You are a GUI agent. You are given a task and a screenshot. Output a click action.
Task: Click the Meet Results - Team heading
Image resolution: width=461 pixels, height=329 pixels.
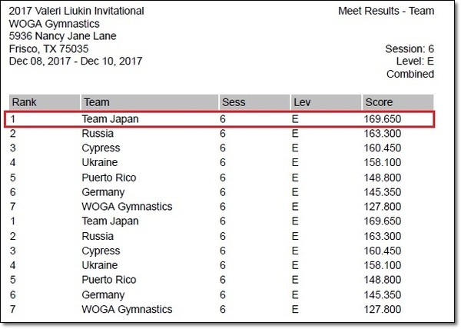pyautogui.click(x=386, y=11)
